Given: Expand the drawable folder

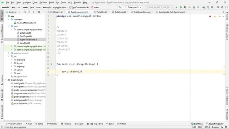Looking at the screenshot, I should pyautogui.click(x=11, y=60).
